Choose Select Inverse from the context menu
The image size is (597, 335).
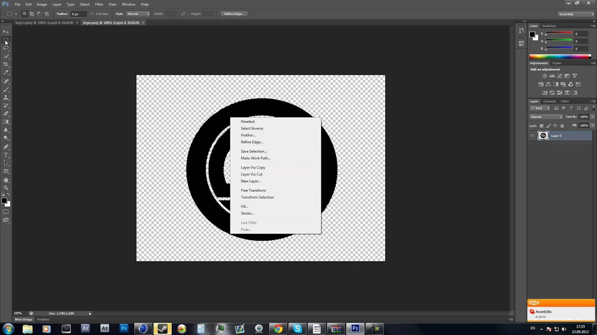click(252, 128)
